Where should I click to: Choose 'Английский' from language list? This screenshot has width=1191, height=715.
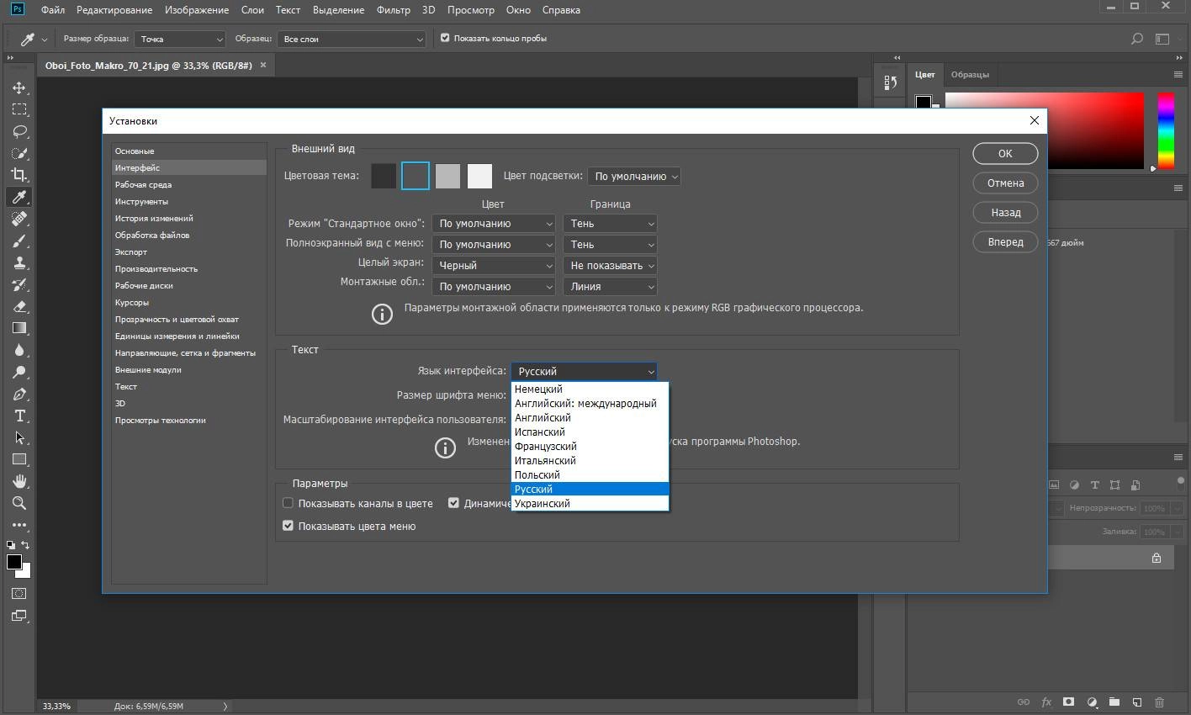coord(590,417)
